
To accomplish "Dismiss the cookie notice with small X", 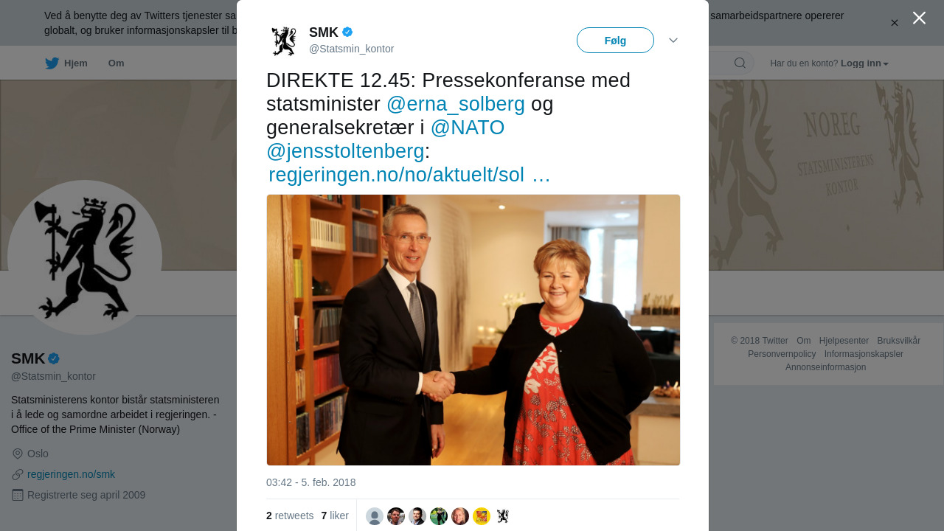I will 895,23.
